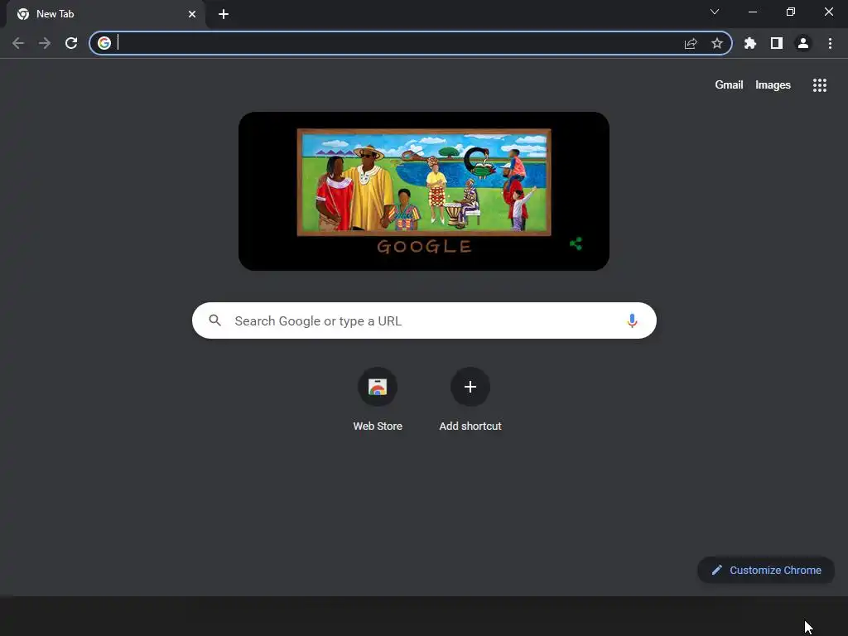Click the magnifier icon in the search box
The width and height of the screenshot is (848, 636).
[x=215, y=320]
